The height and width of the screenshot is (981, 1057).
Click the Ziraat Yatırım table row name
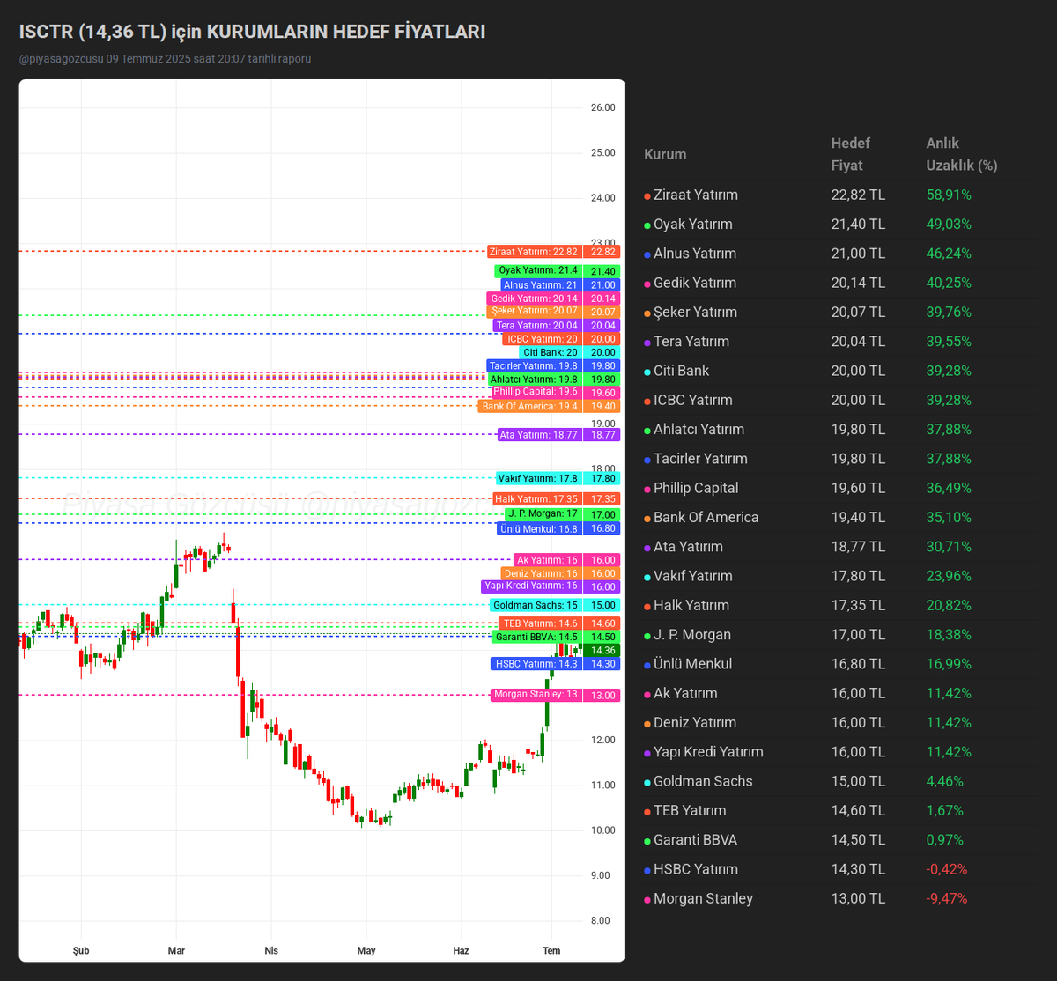pyautogui.click(x=696, y=195)
